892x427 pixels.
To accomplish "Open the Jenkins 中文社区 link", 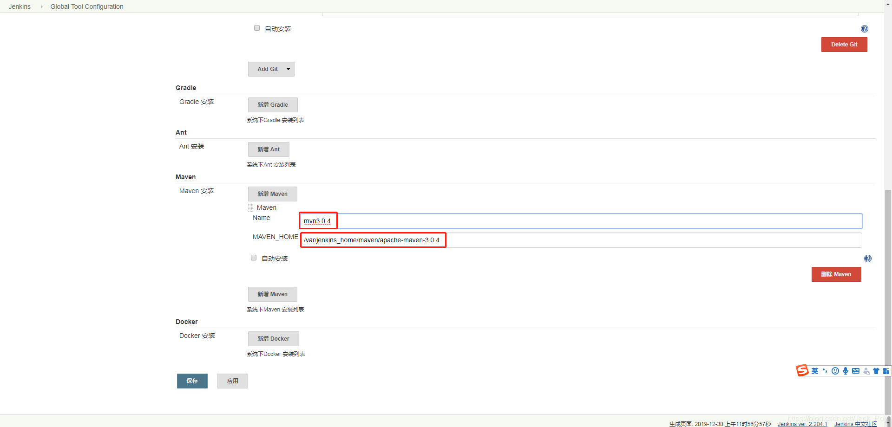I will pos(855,424).
